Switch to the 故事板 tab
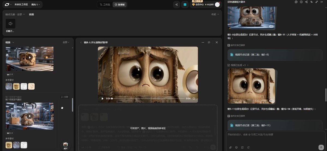Image resolution: width=327 pixels, height=151 pixels. 120,5
